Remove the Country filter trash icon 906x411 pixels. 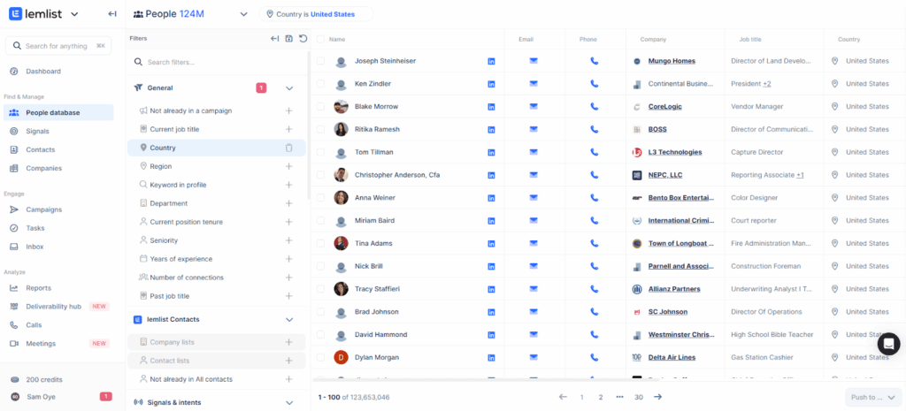(289, 148)
